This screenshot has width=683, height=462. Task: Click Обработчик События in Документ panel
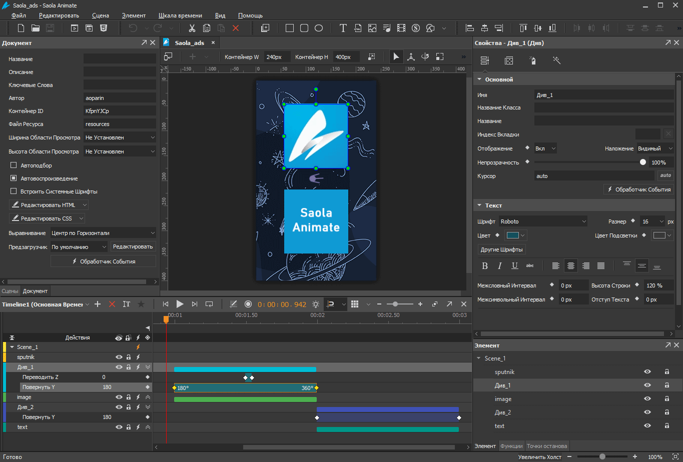coord(103,261)
